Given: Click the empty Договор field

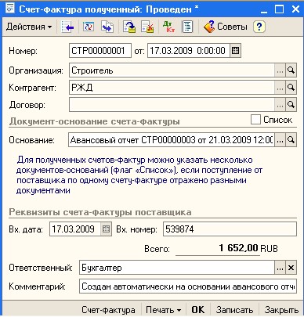Looking at the screenshot, I should click(x=172, y=105).
